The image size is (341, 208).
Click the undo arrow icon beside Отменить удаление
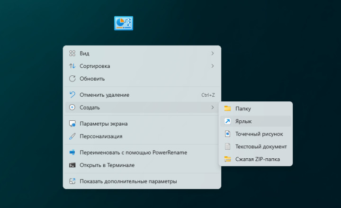coord(72,95)
